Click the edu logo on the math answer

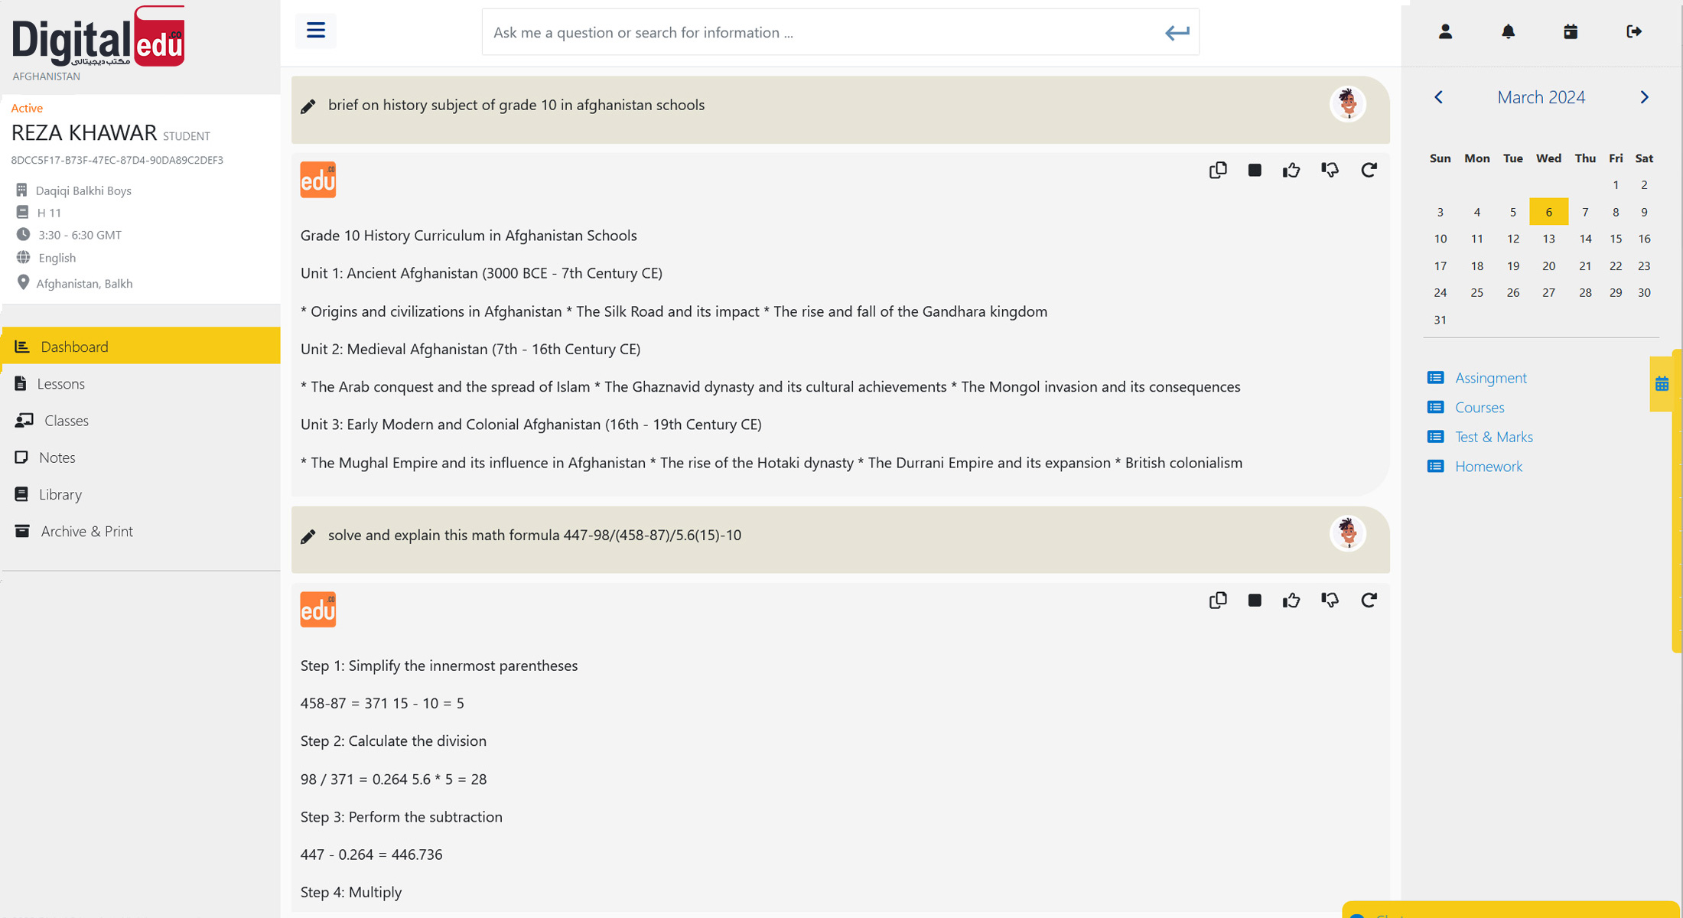click(318, 610)
